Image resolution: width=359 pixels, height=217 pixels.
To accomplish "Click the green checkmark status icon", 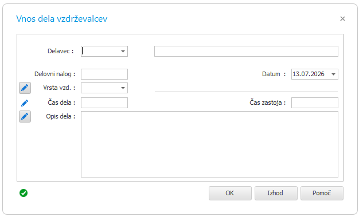I will pyautogui.click(x=24, y=193).
